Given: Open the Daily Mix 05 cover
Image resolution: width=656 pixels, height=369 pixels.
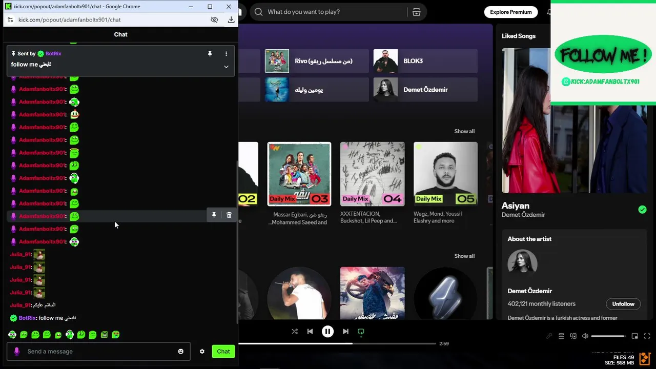Looking at the screenshot, I should 445,174.
